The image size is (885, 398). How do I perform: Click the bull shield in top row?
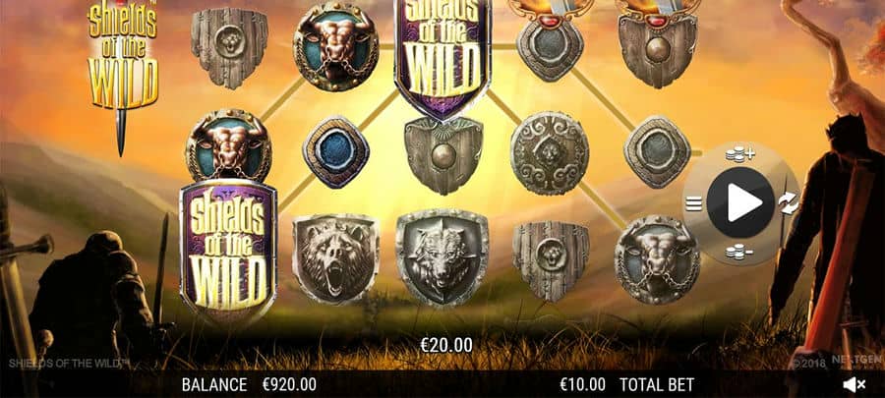pos(336,47)
